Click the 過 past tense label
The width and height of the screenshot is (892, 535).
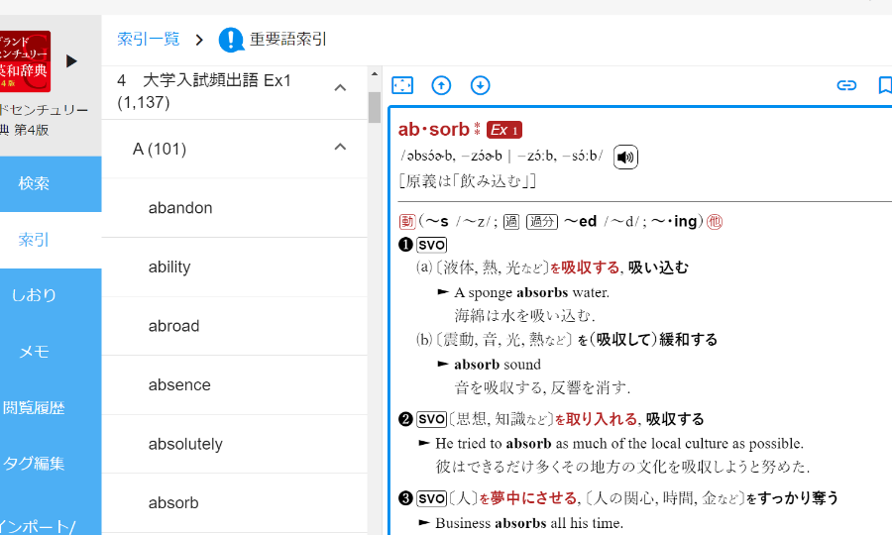510,222
